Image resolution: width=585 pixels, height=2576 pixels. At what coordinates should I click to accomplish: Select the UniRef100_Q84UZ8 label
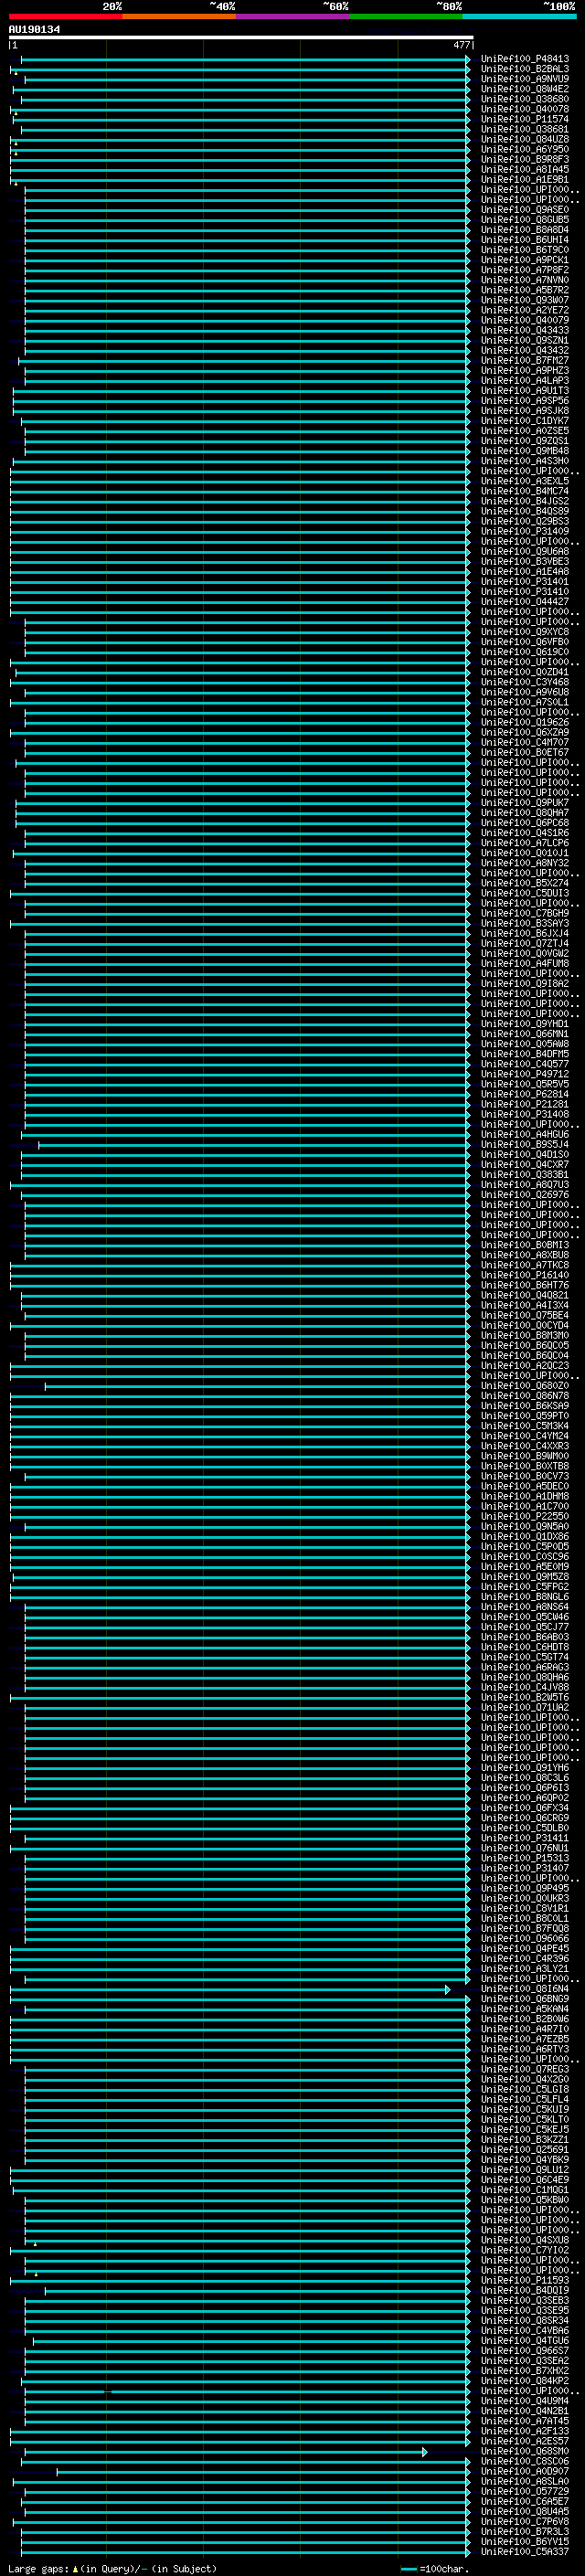525,139
